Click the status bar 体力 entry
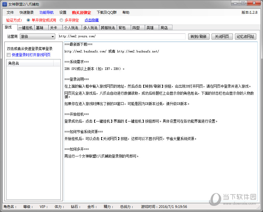The height and width of the screenshot is (212, 263). tap(59, 207)
